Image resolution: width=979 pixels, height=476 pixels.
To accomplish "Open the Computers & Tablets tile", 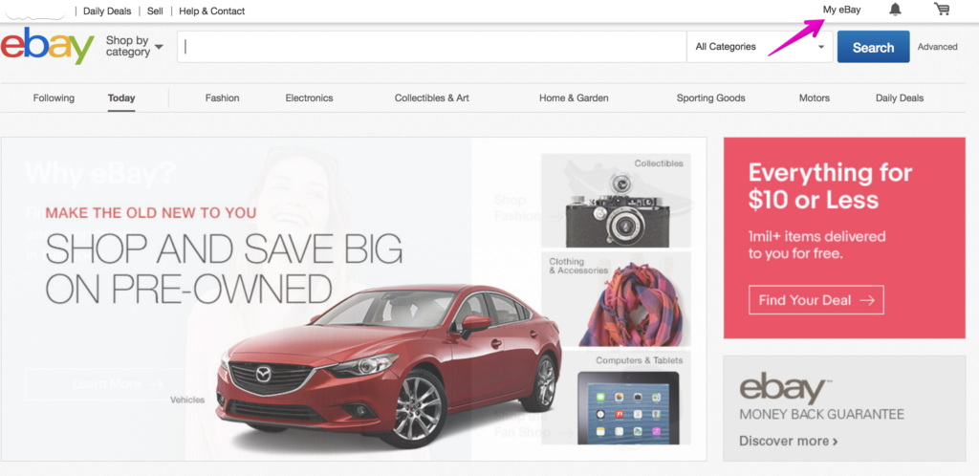I will click(617, 398).
